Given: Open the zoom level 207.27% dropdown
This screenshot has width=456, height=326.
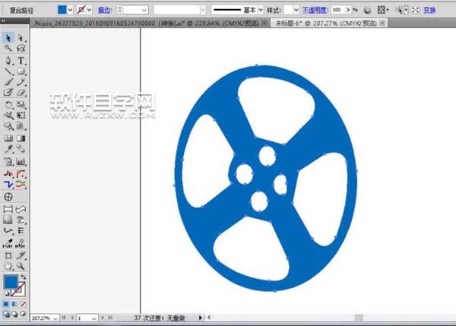Looking at the screenshot, I should click(x=55, y=318).
